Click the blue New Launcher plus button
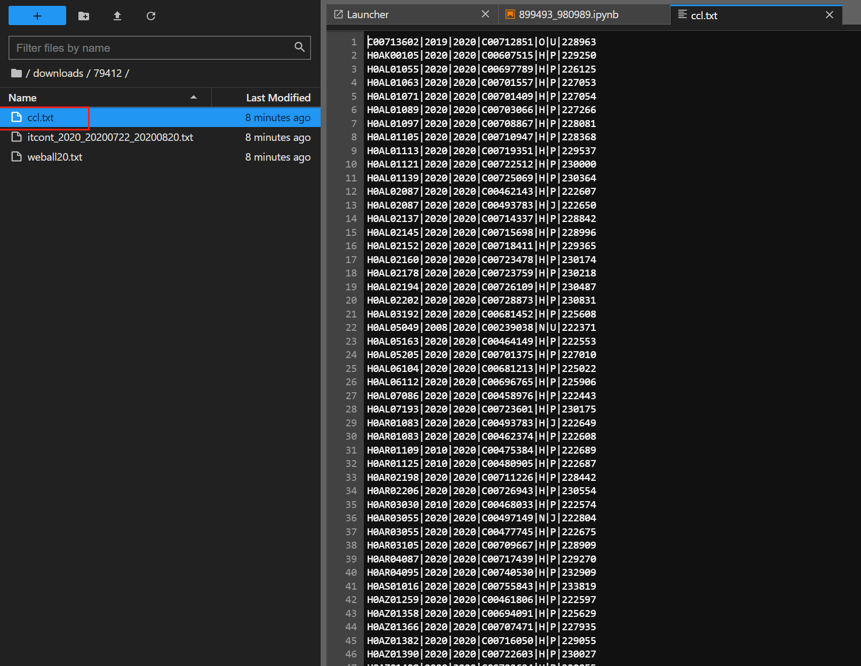Screen dimensions: 861x666 click(x=37, y=16)
